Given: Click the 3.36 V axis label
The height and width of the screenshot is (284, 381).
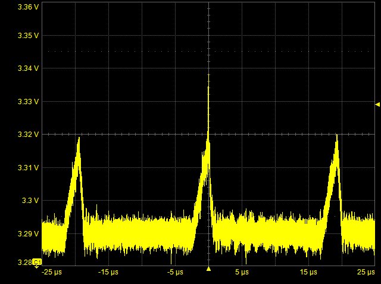Looking at the screenshot, I should coord(29,7).
